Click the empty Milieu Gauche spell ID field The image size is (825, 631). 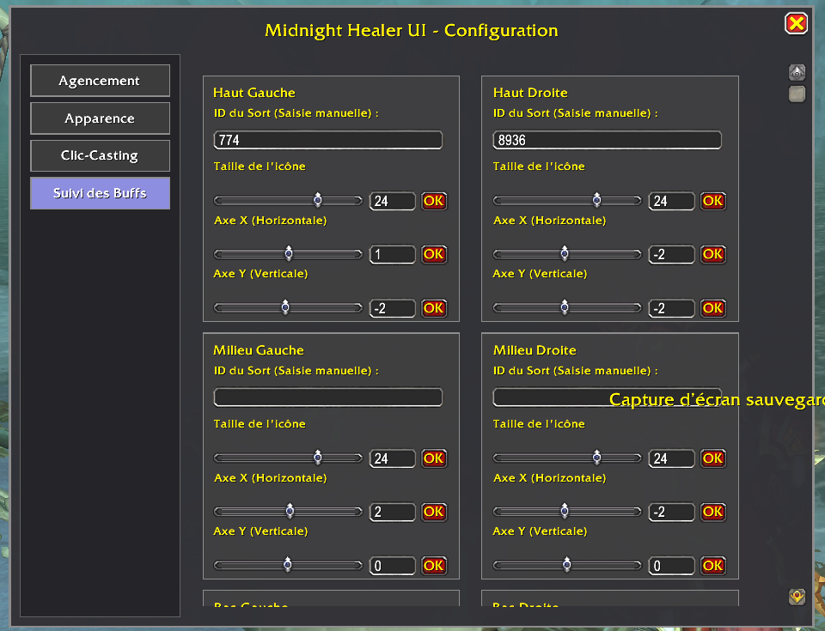[x=327, y=397]
